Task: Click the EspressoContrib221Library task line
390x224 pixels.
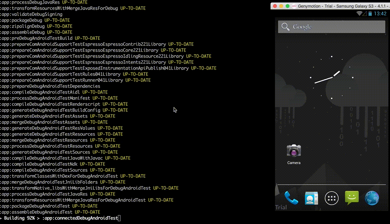Action: pyautogui.click(x=97, y=44)
